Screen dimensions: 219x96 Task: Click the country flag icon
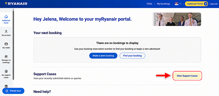click(x=176, y=4)
